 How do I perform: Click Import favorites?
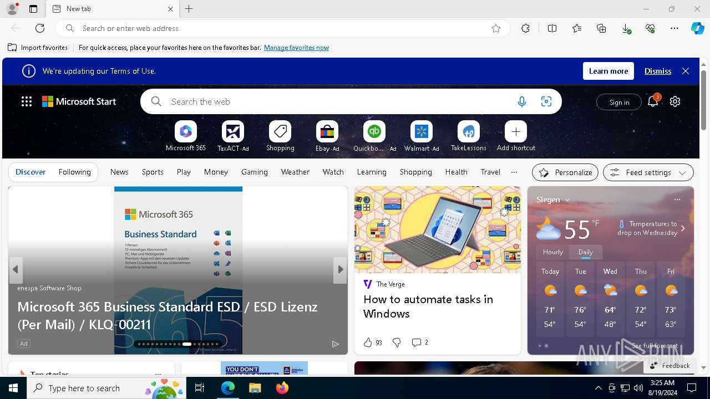[x=38, y=48]
